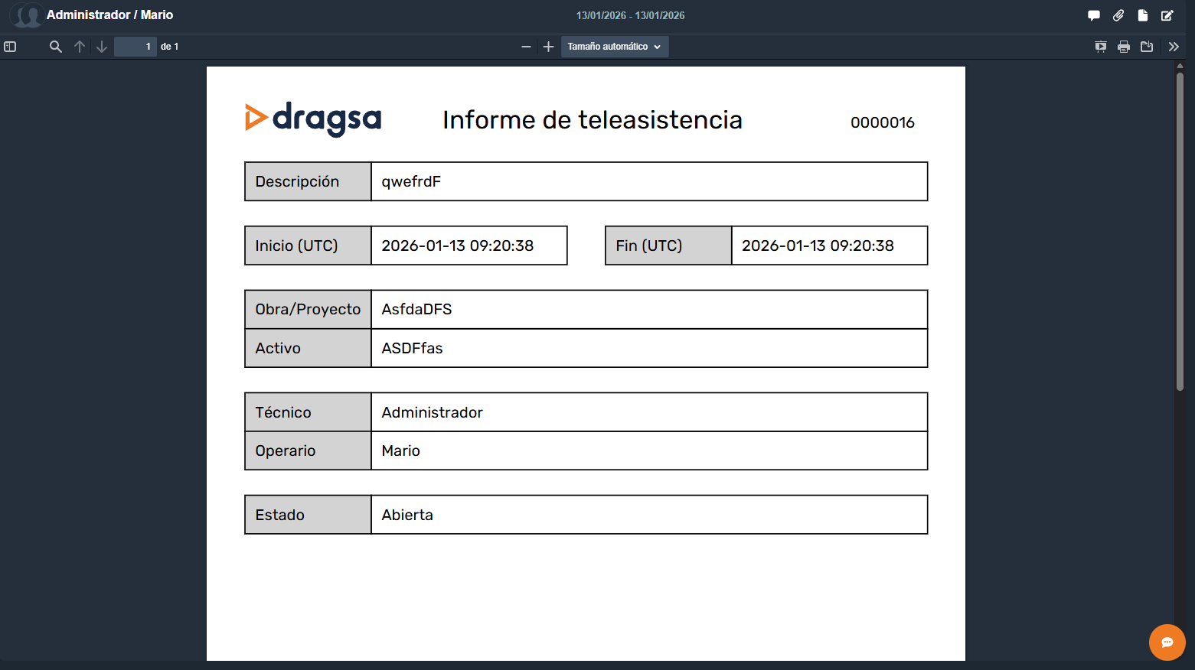The height and width of the screenshot is (670, 1195).
Task: Click the document page icon in top bar
Action: (x=1143, y=15)
